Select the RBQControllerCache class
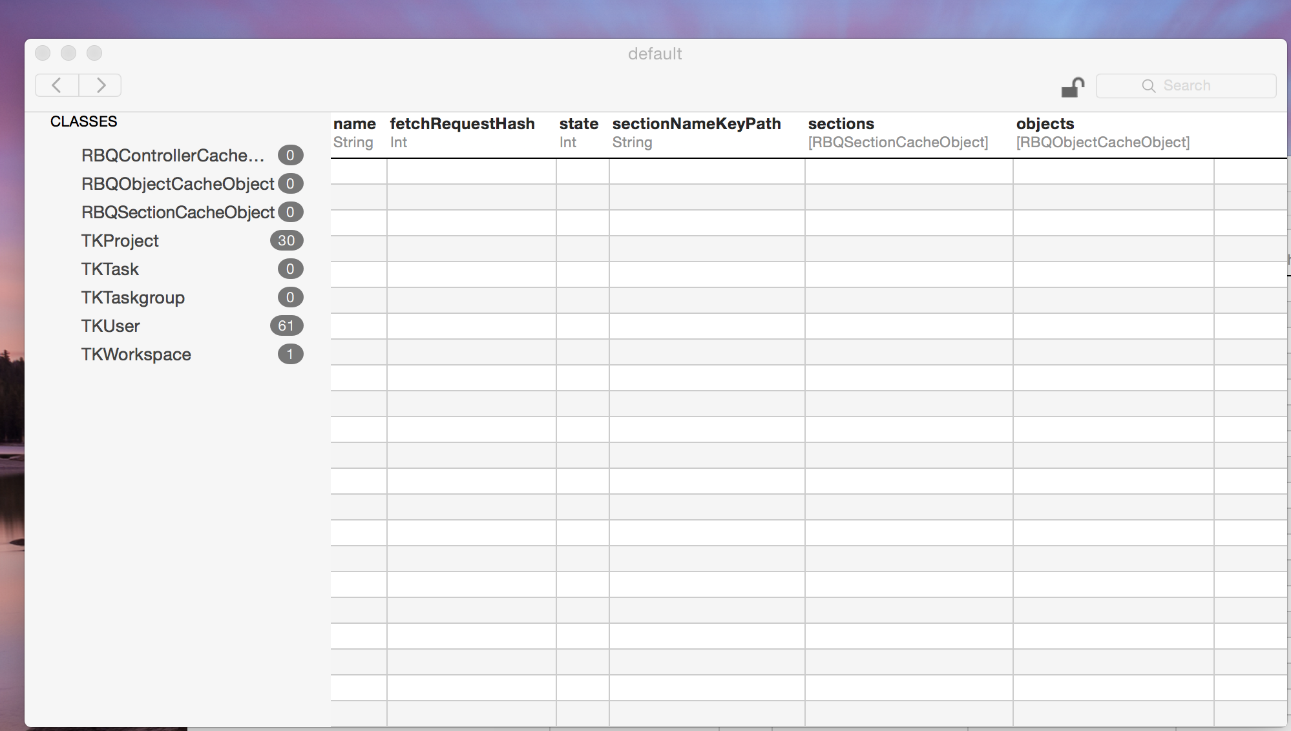This screenshot has width=1291, height=731. pyautogui.click(x=173, y=156)
